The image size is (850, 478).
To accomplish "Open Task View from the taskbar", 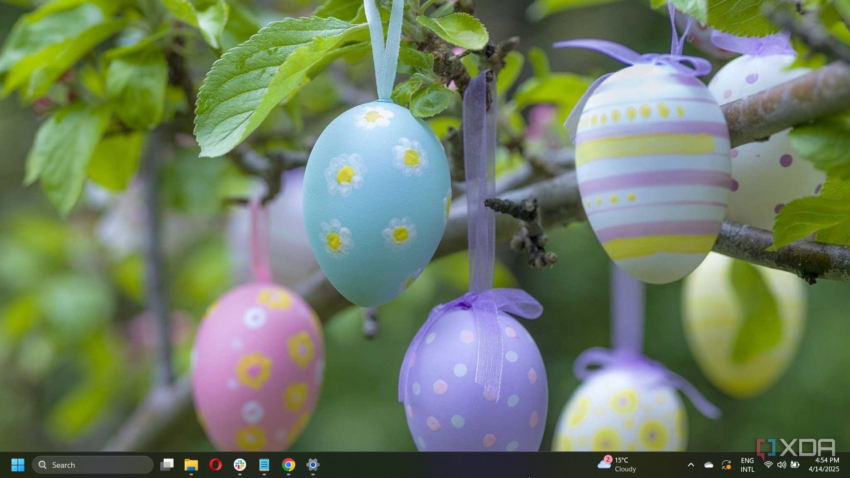I will pyautogui.click(x=167, y=465).
